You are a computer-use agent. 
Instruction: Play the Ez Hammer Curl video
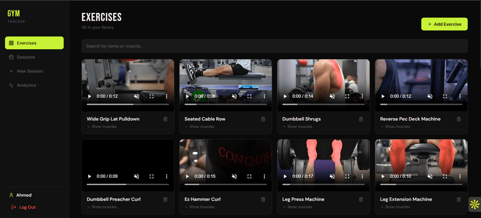coord(188,177)
